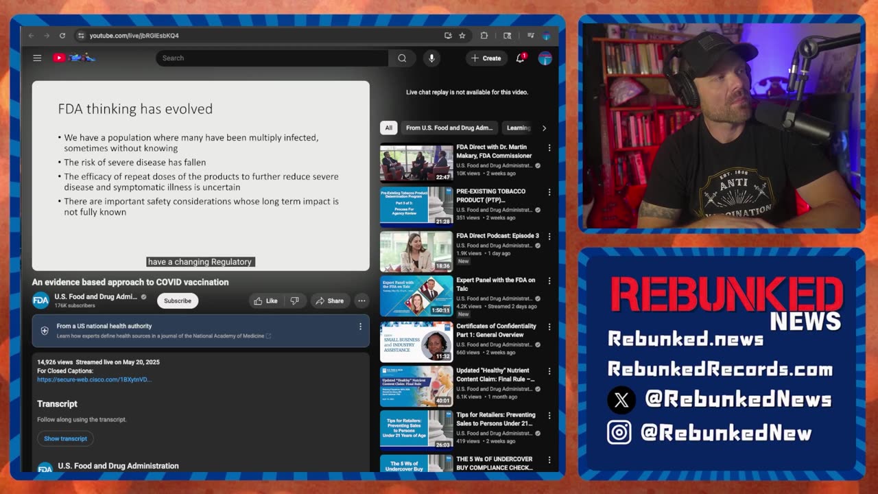This screenshot has height=494, width=878.
Task: Open 'Expert Panel with the FDA on Talc' title
Action: click(x=496, y=284)
